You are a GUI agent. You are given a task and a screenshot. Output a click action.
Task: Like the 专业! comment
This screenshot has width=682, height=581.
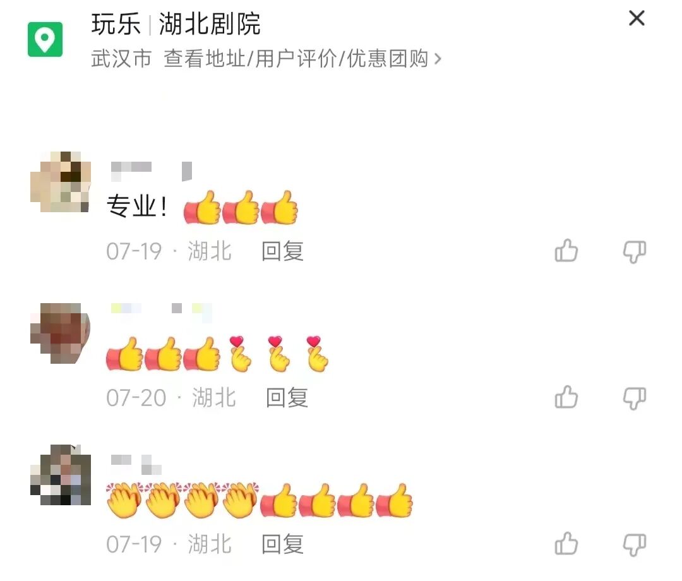(x=566, y=251)
